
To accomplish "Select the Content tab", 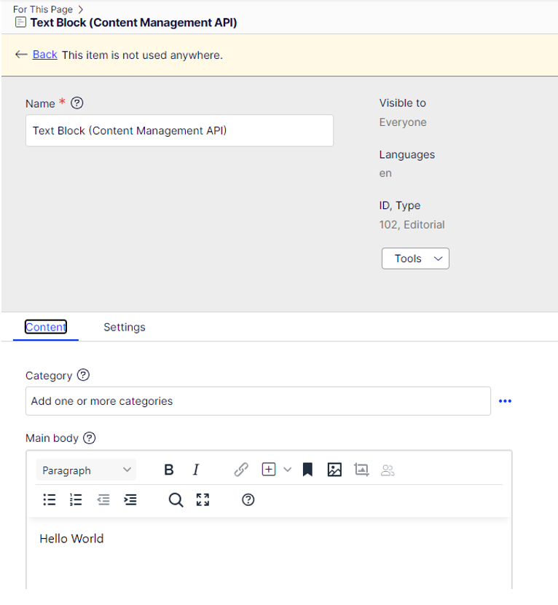I will [x=46, y=328].
